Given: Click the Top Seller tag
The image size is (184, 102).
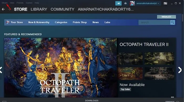Looking at the screenshot, I should (125, 89).
